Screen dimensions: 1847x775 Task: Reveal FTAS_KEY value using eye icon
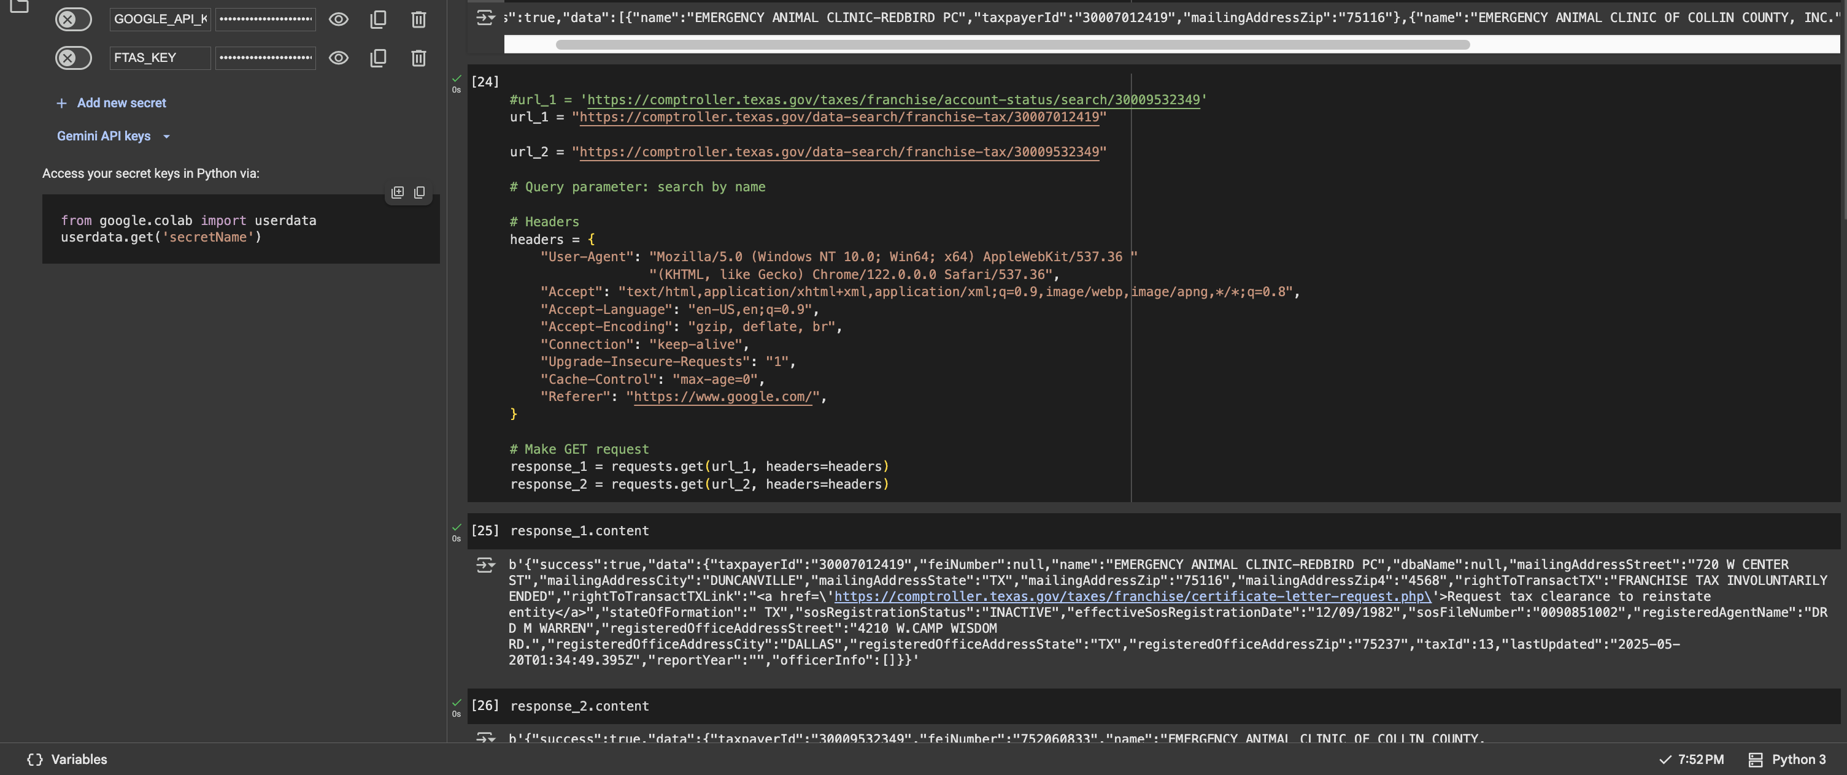[339, 58]
